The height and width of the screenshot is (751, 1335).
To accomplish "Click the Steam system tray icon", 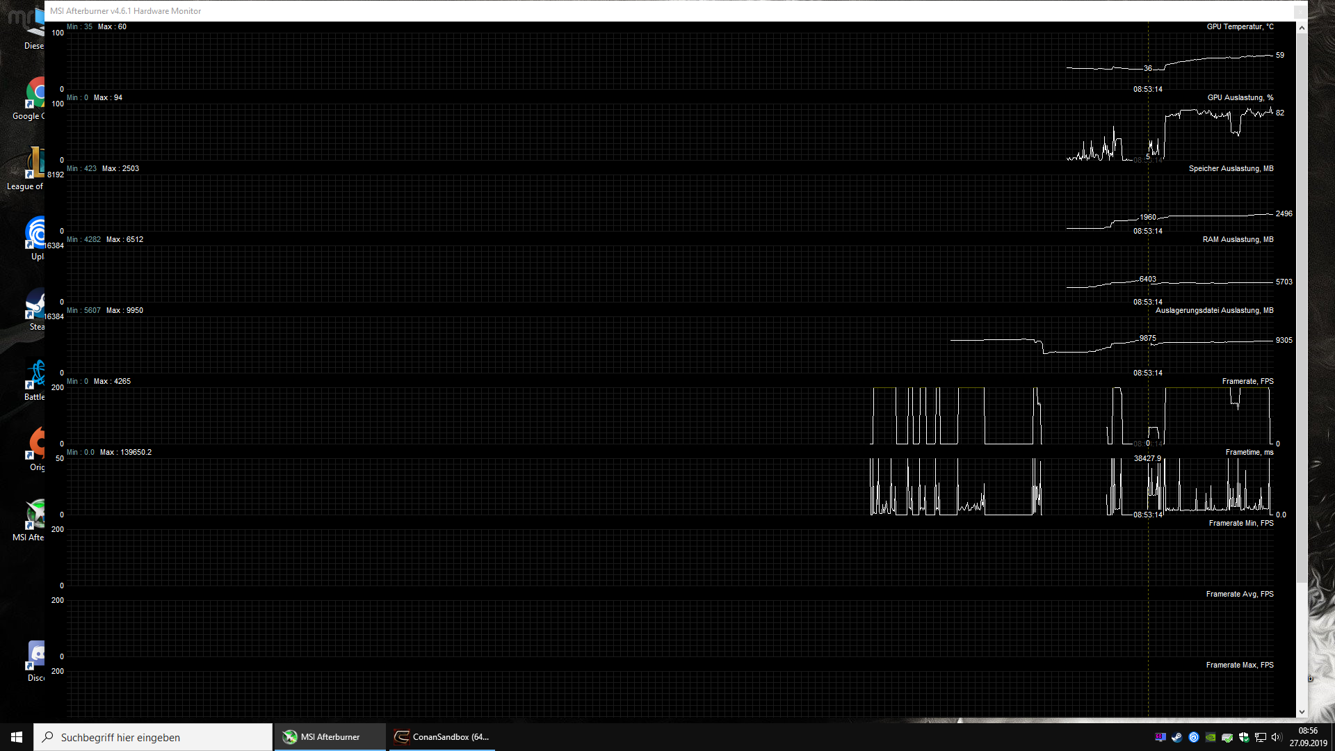I will [1176, 737].
